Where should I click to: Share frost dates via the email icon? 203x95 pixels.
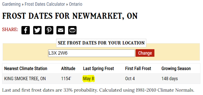click(x=61, y=30)
